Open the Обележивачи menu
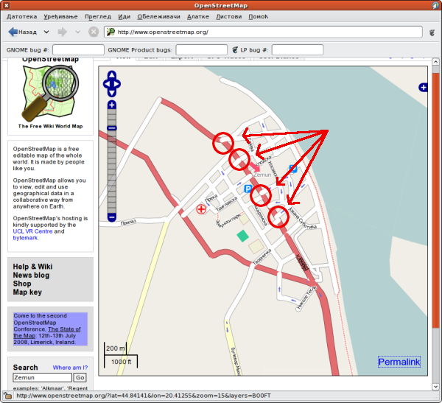 click(x=158, y=17)
